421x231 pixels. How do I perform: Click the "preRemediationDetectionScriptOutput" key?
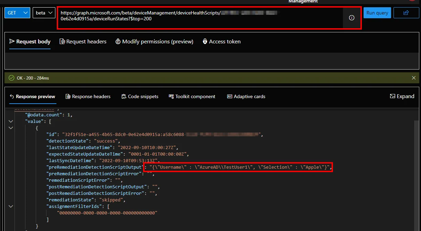[x=95, y=167]
